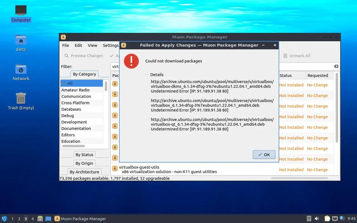Click No Change for virtualbox-guest-utils
The image size is (357, 223).
pos(317,170)
